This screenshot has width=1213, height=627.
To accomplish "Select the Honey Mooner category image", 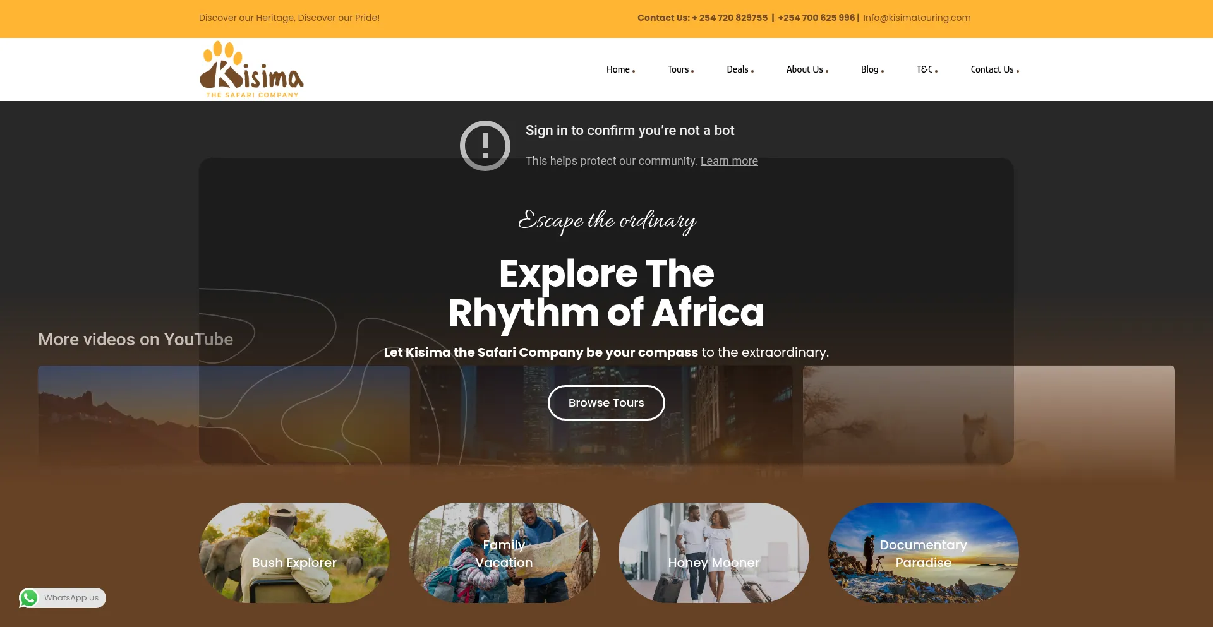I will (x=714, y=552).
